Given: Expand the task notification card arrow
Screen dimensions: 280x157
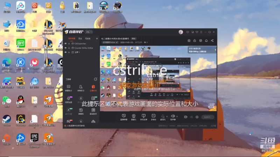Looking at the screenshot, I should pos(215,50).
